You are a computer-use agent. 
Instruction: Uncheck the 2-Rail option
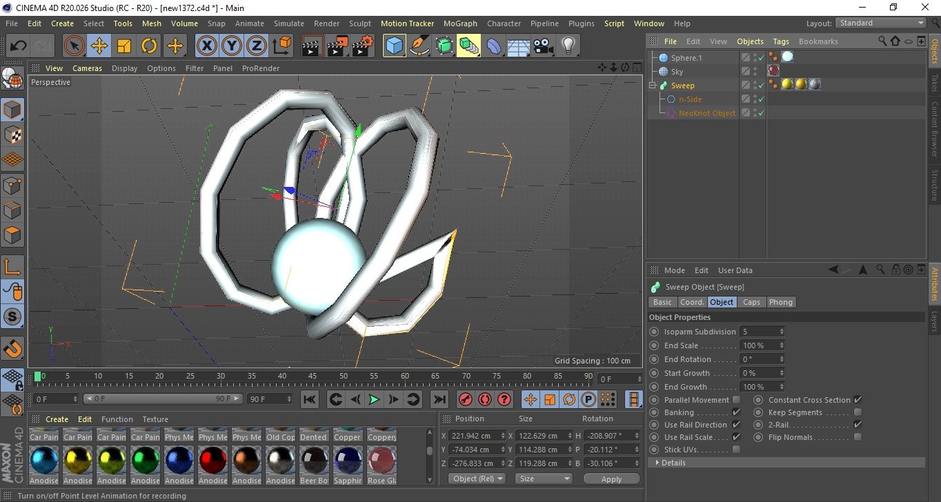pos(858,425)
